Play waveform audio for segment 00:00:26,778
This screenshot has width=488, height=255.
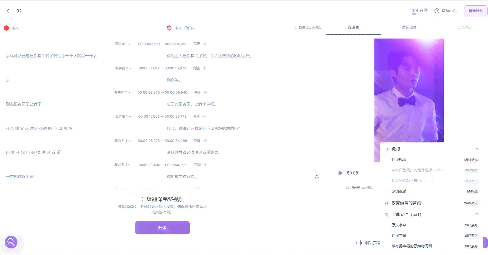(x=205, y=141)
